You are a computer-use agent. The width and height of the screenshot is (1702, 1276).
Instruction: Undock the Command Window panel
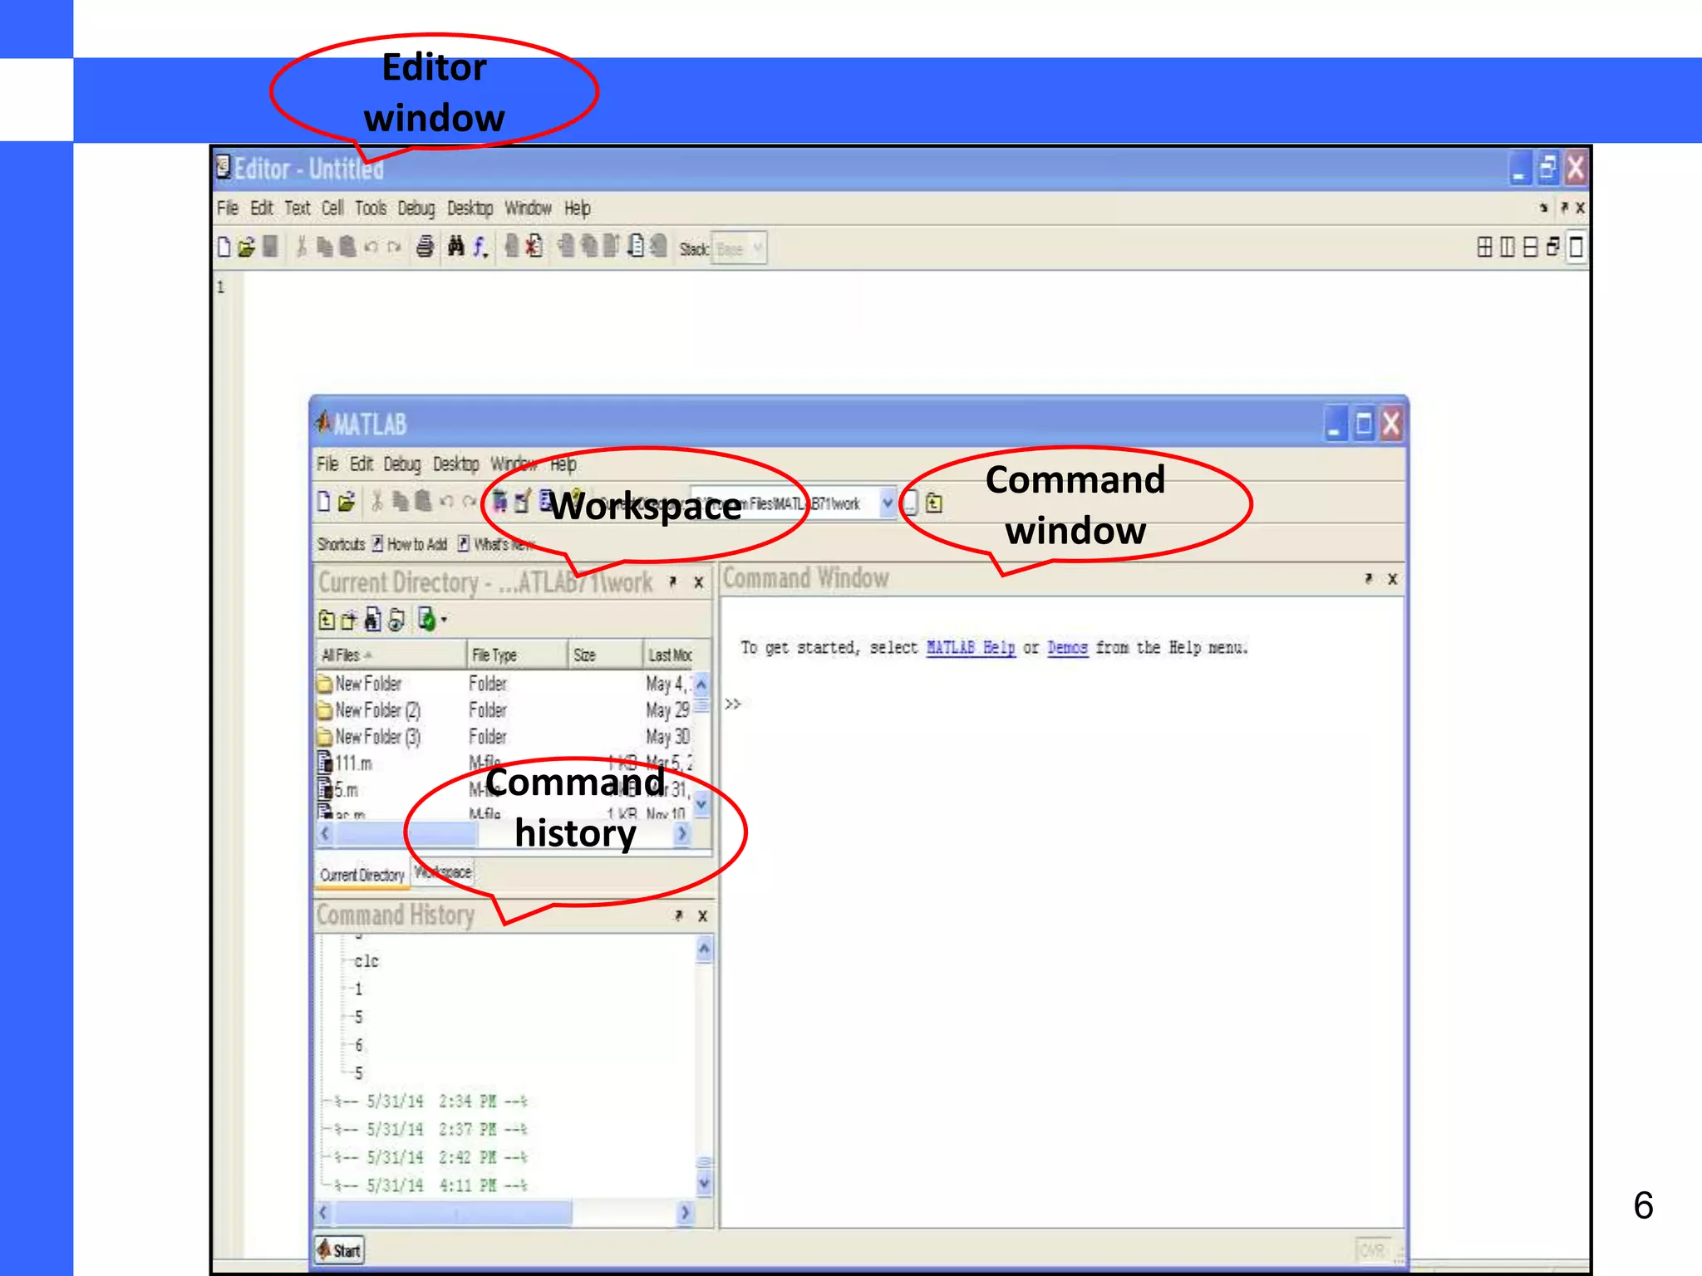tap(1368, 578)
